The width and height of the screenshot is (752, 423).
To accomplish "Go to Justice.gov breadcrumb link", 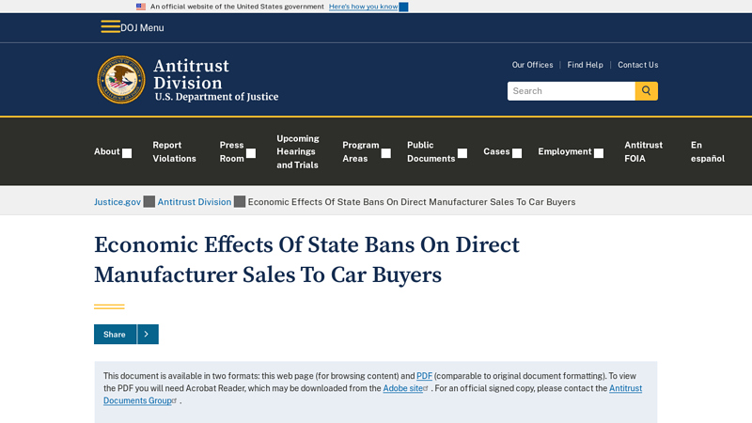I will point(117,202).
